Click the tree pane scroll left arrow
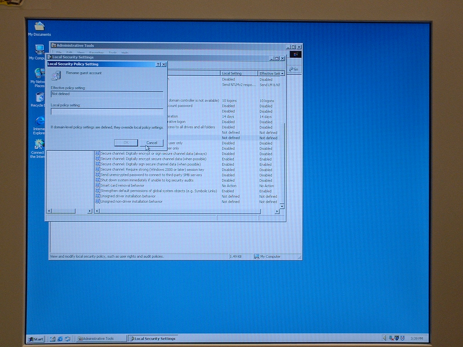The height and width of the screenshot is (347, 463). point(49,211)
